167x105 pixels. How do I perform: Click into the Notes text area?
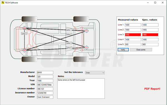click(81, 89)
